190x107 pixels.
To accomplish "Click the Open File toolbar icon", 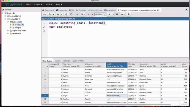I will (x=45, y=15).
